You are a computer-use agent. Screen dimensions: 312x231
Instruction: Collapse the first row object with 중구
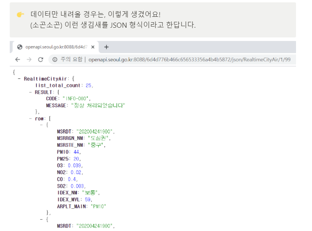[x=41, y=125]
